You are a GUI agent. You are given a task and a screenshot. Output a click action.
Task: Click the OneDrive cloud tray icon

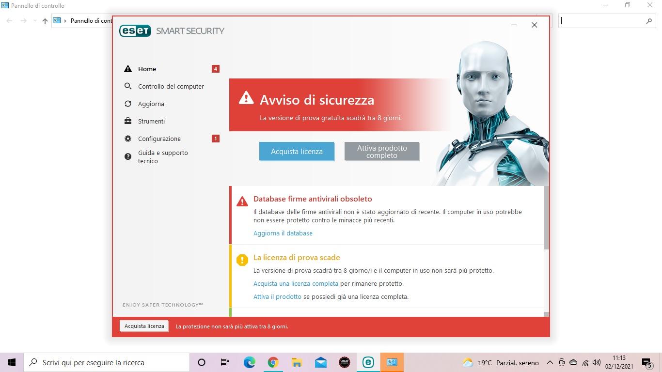click(573, 362)
